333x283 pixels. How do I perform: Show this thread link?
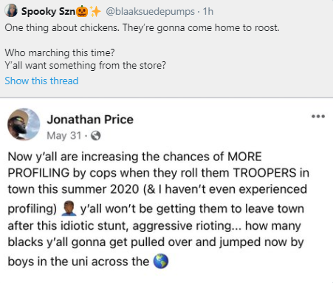[41, 81]
